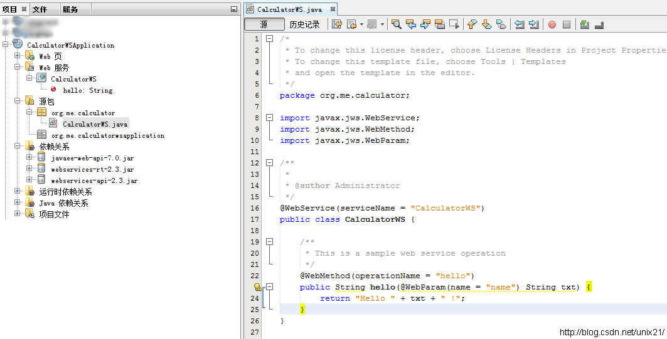Open the Forward history dropdown arrow
667x339 pixels.
click(382, 24)
